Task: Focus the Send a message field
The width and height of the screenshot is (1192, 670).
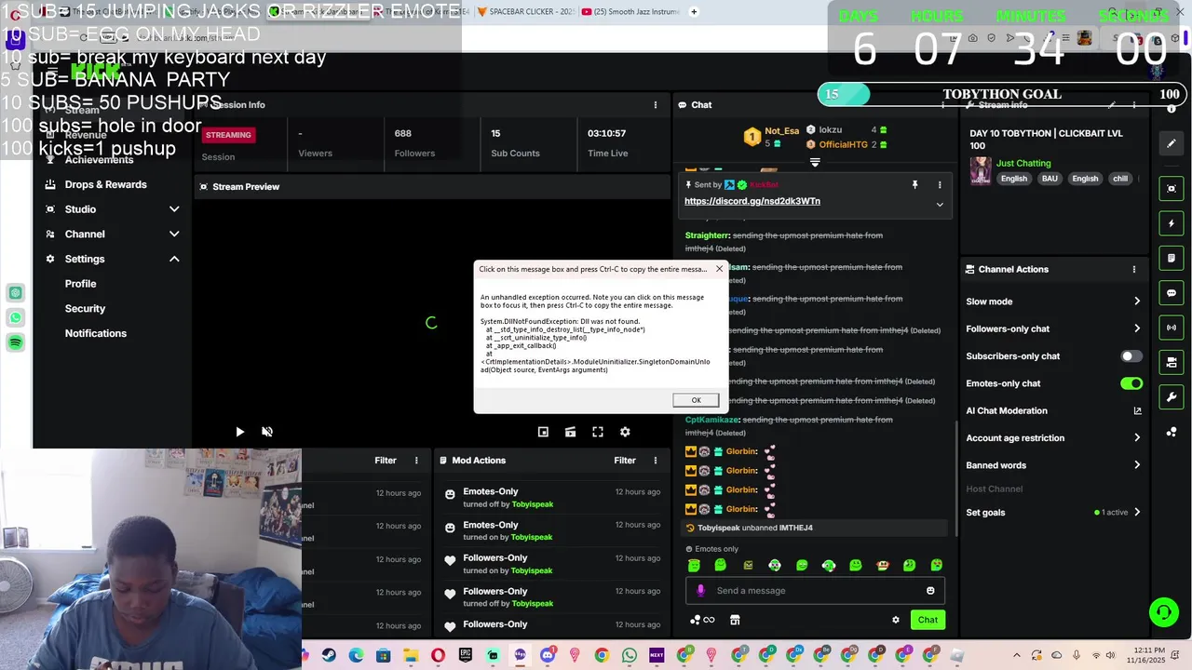Action: pos(816,590)
